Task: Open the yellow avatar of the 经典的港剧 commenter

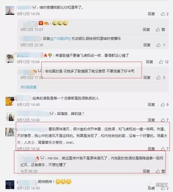Action: 10,101
